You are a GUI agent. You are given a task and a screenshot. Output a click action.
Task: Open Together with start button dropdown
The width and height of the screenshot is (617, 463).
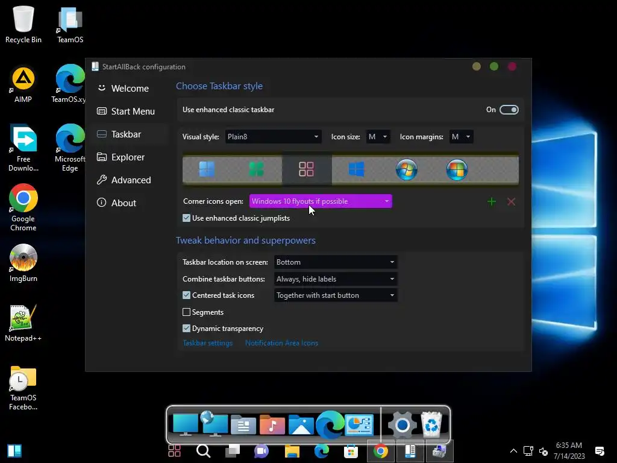click(335, 295)
